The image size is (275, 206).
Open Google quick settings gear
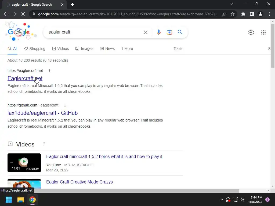[x=251, y=32]
